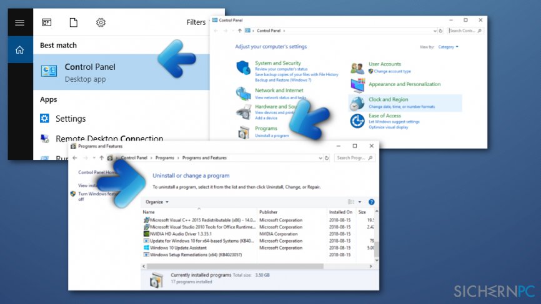541x304 pixels.
Task: Click the horizontal scrollbar in program list
Action: [x=235, y=267]
